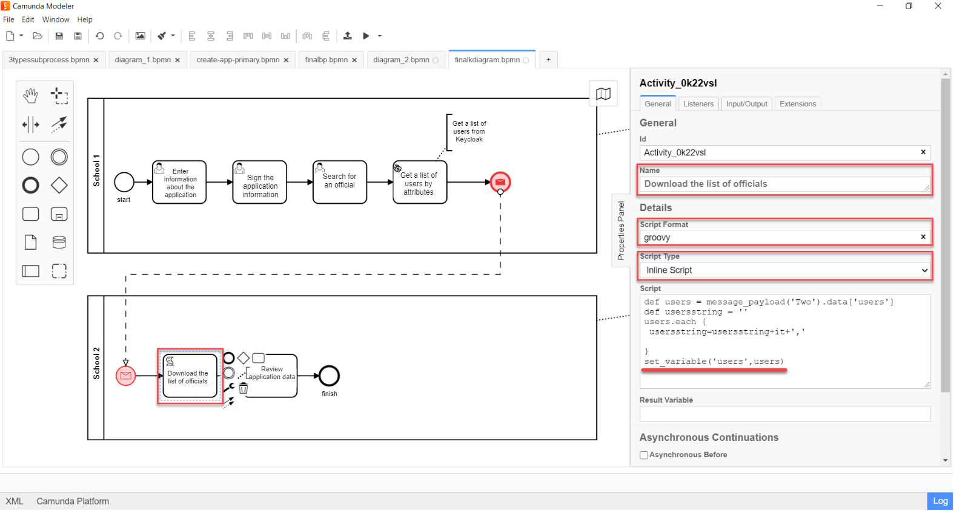
Task: Distribute elements vertically
Action: click(326, 36)
